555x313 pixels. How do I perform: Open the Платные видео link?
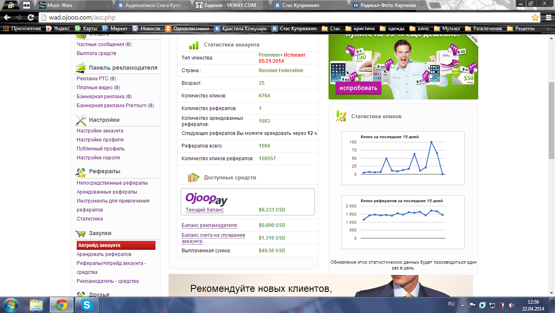pos(98,88)
